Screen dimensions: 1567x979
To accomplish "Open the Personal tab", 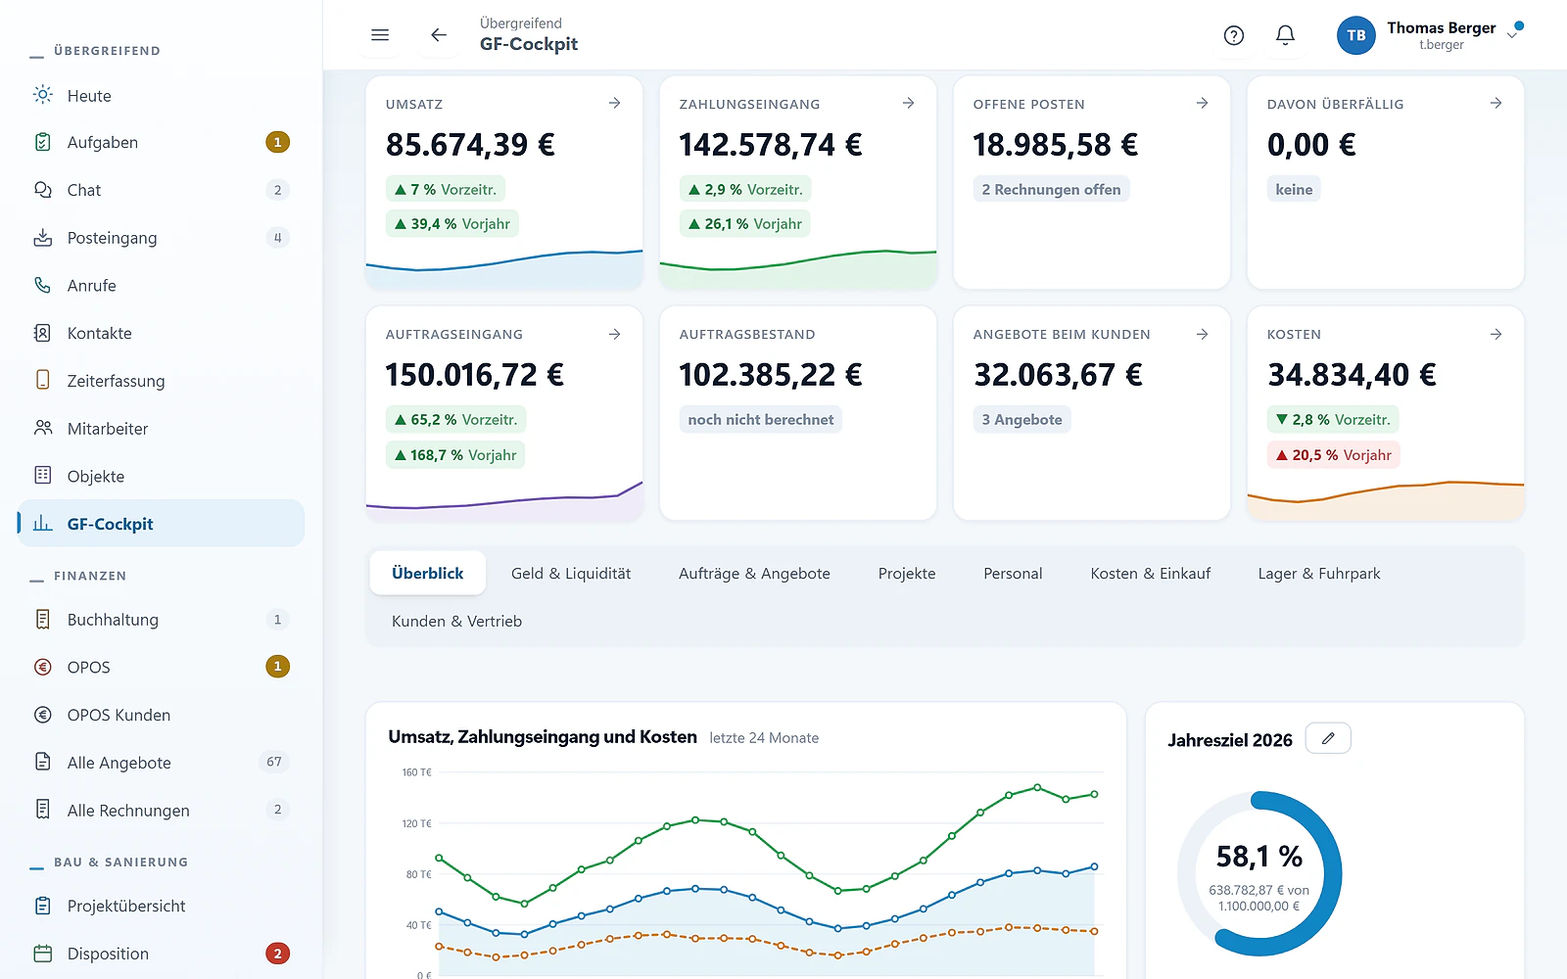I will pyautogui.click(x=1013, y=574).
